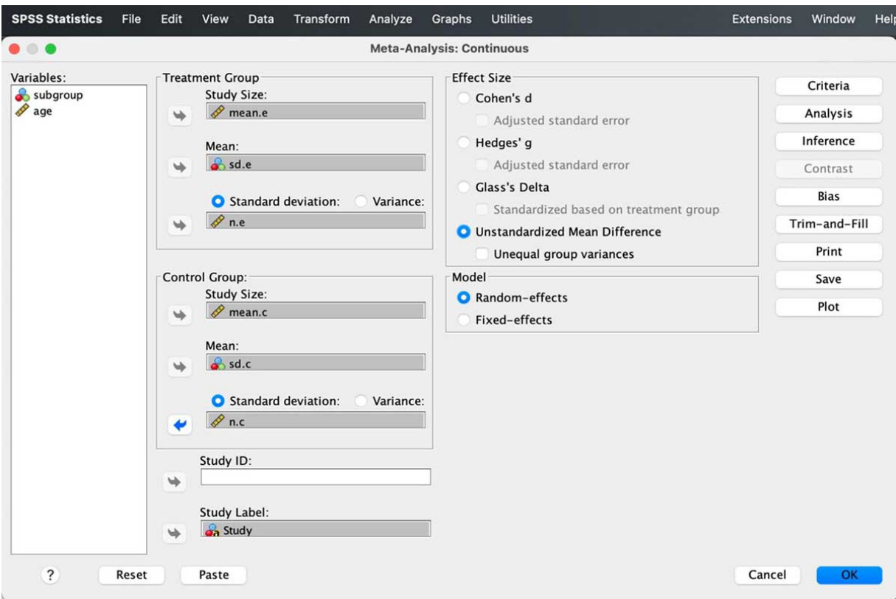
Task: Open the Edit menu
Action: click(172, 19)
